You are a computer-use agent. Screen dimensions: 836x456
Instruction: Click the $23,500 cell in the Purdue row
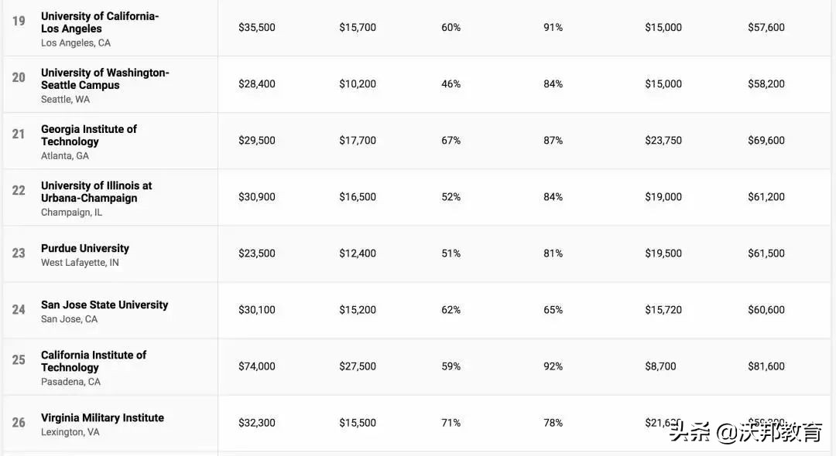256,254
